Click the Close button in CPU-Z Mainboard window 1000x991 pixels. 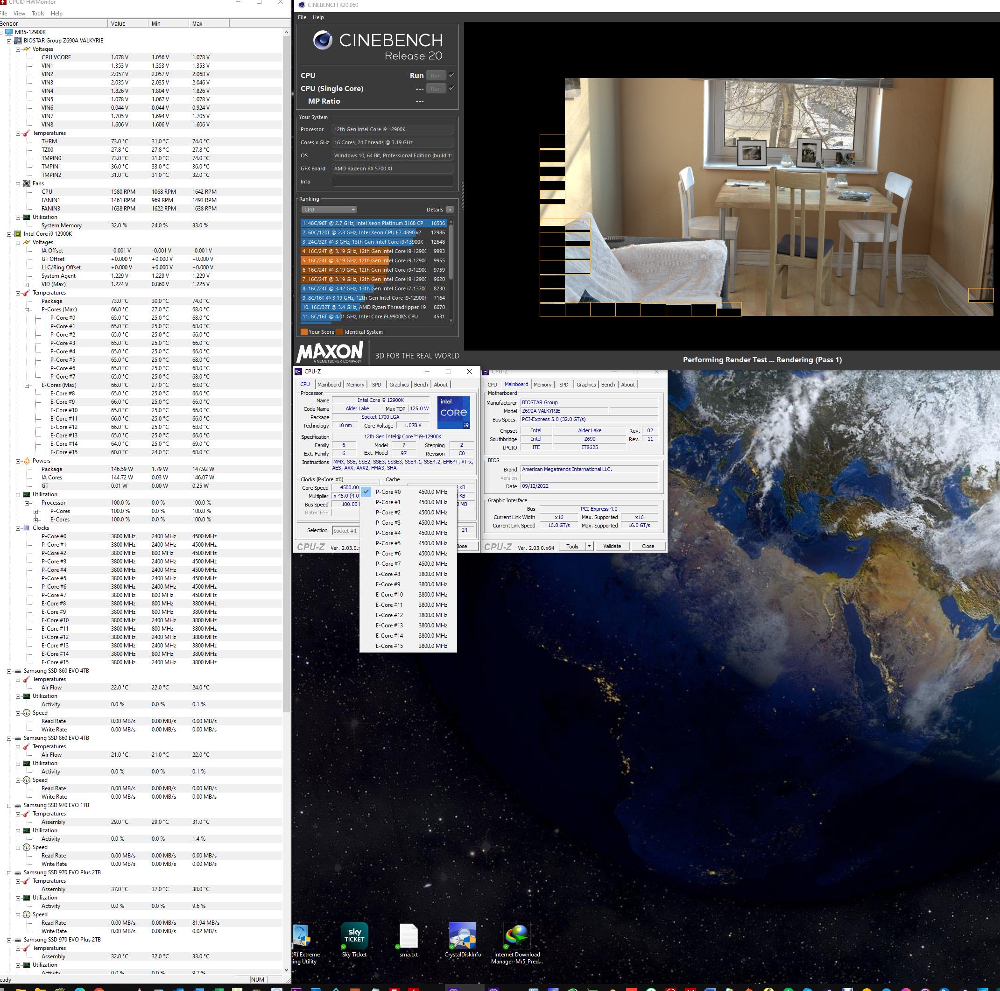(x=648, y=546)
